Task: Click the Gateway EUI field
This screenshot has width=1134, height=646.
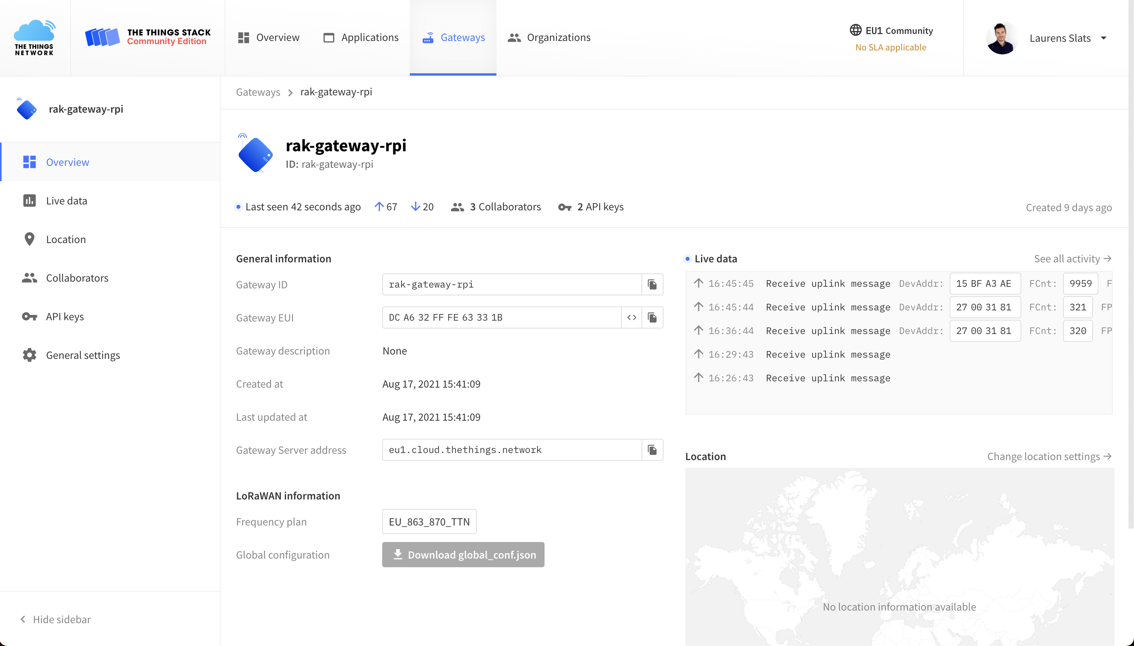Action: (x=502, y=317)
